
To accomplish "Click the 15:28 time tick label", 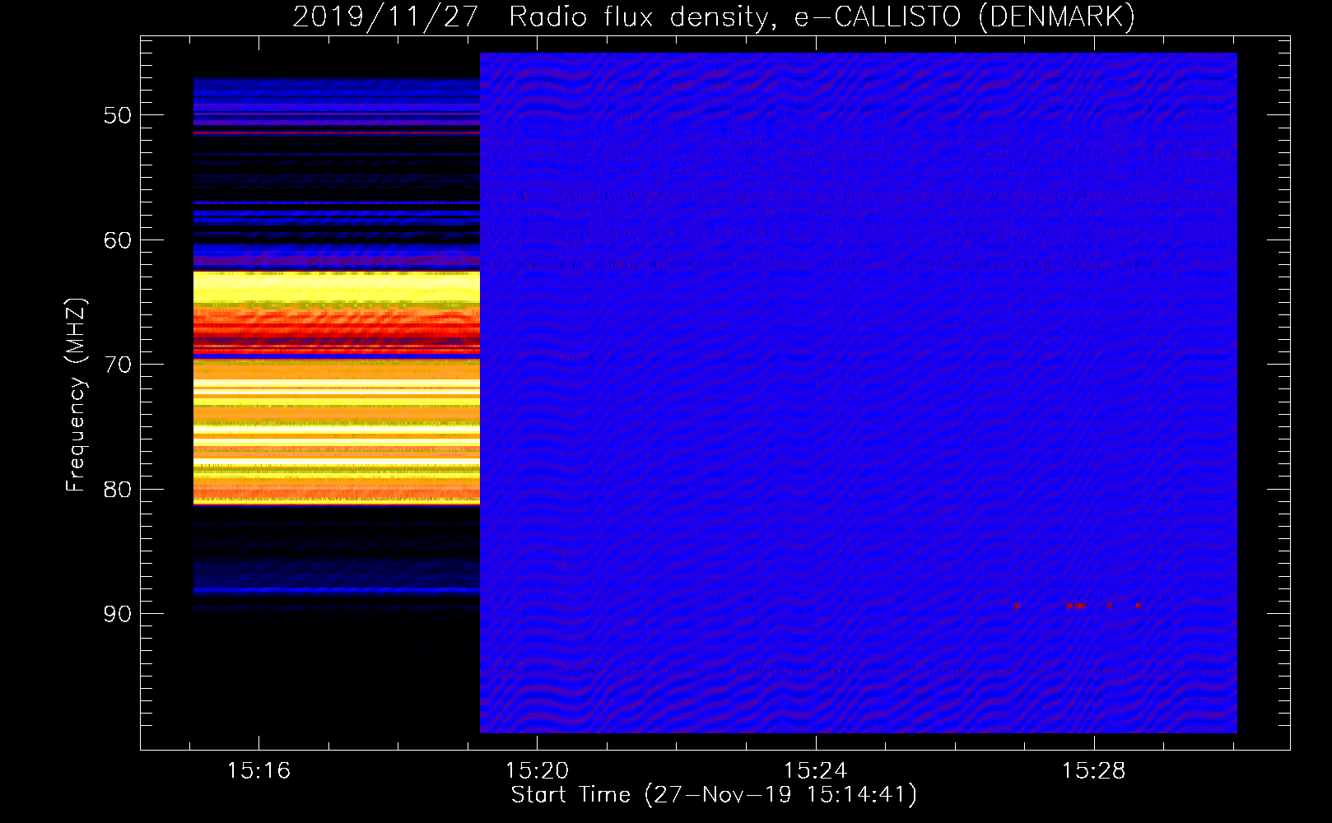I will (1093, 771).
